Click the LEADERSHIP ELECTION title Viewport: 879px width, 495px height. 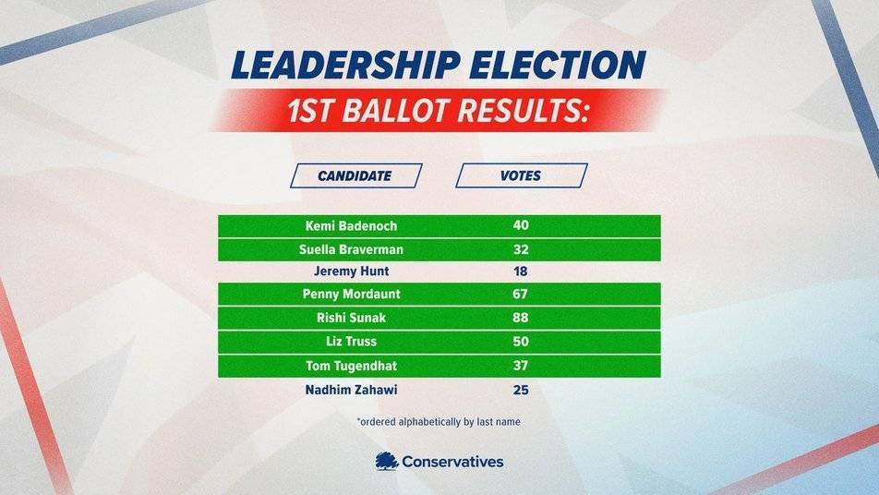[x=439, y=65]
